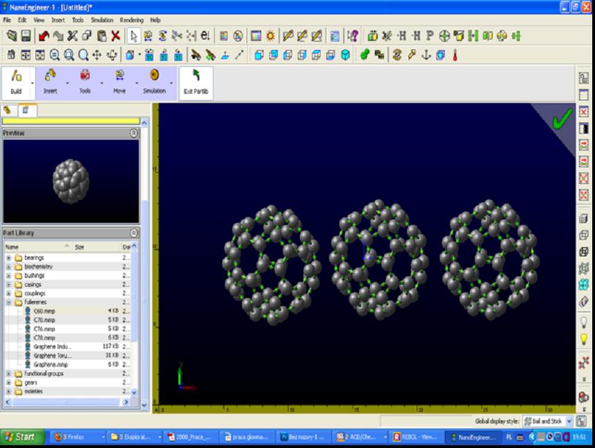Click the red thermometer icon
This screenshot has height=448, width=595.
[455, 56]
